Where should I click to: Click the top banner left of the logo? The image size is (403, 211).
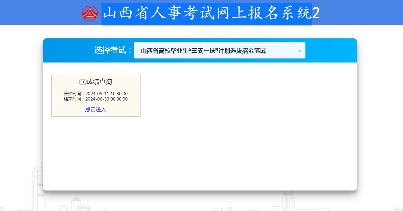[40, 13]
